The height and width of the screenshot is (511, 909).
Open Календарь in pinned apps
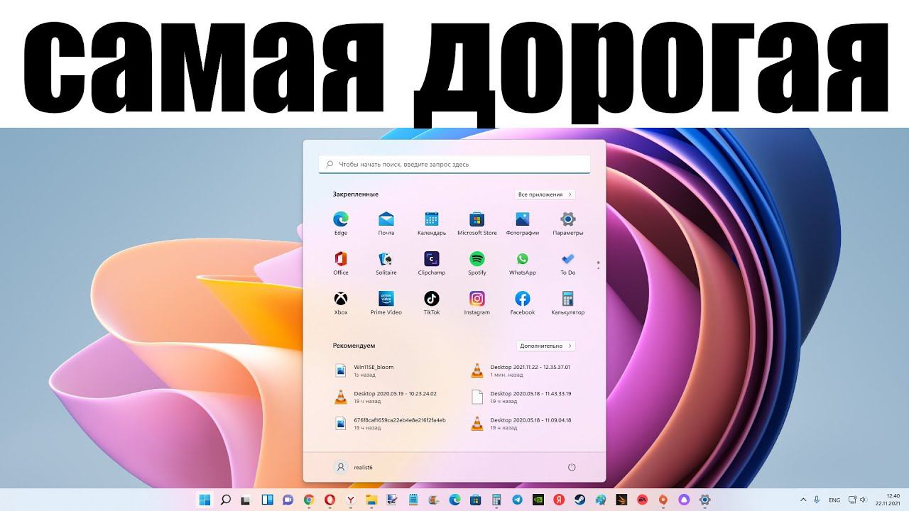432,223
